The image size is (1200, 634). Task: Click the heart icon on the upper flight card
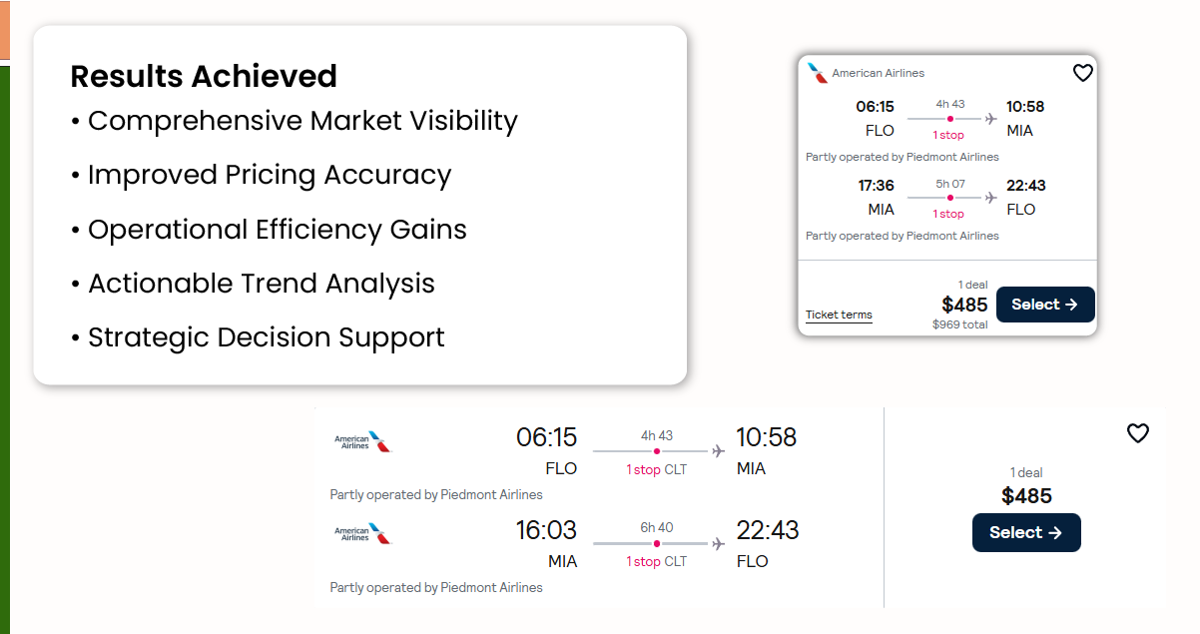(1083, 73)
